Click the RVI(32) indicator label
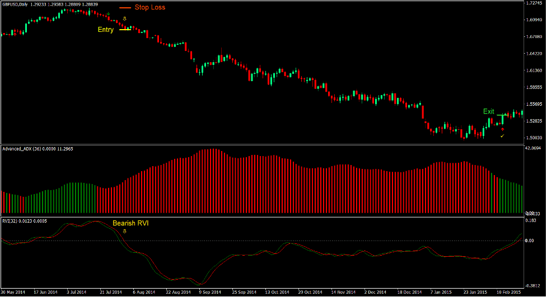Viewport: 547px width, 297px height. point(9,221)
